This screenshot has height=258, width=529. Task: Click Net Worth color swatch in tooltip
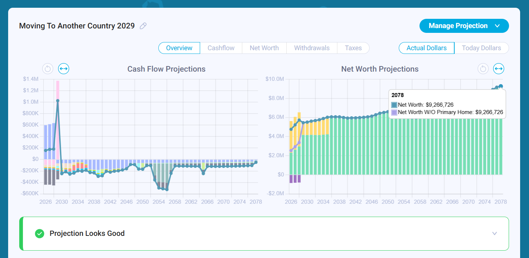[x=394, y=105]
